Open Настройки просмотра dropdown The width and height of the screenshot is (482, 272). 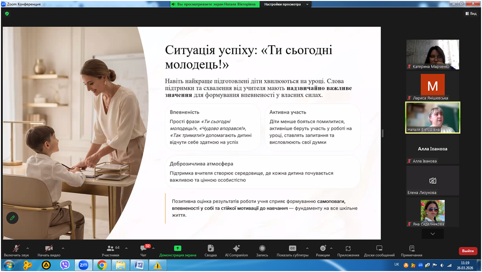click(286, 4)
